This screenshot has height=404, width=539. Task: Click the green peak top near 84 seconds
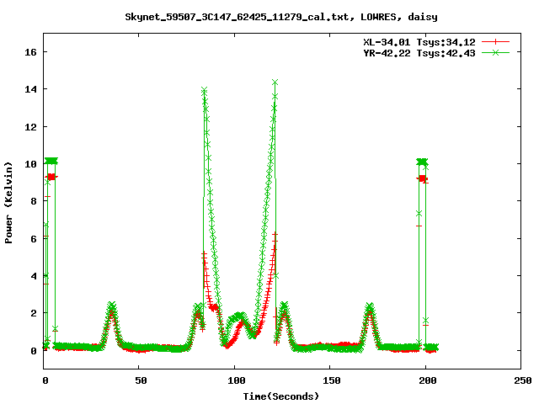pyautogui.click(x=204, y=90)
